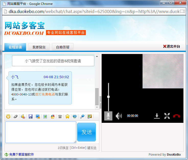Focus the chat message input box
The height and width of the screenshot is (160, 188).
coord(41,132)
